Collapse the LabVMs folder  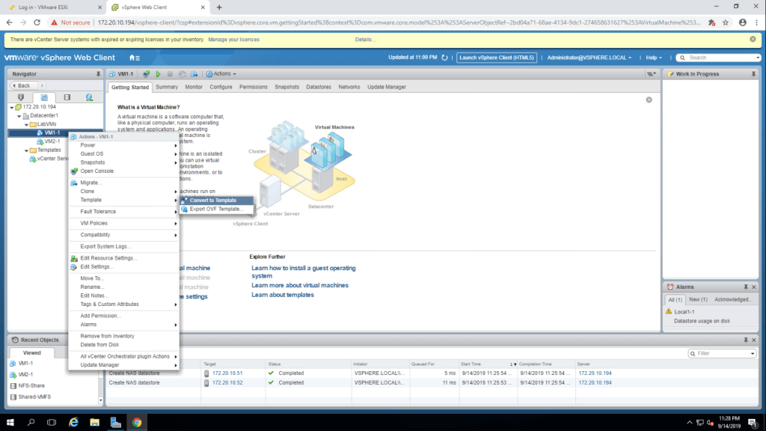(x=25, y=124)
